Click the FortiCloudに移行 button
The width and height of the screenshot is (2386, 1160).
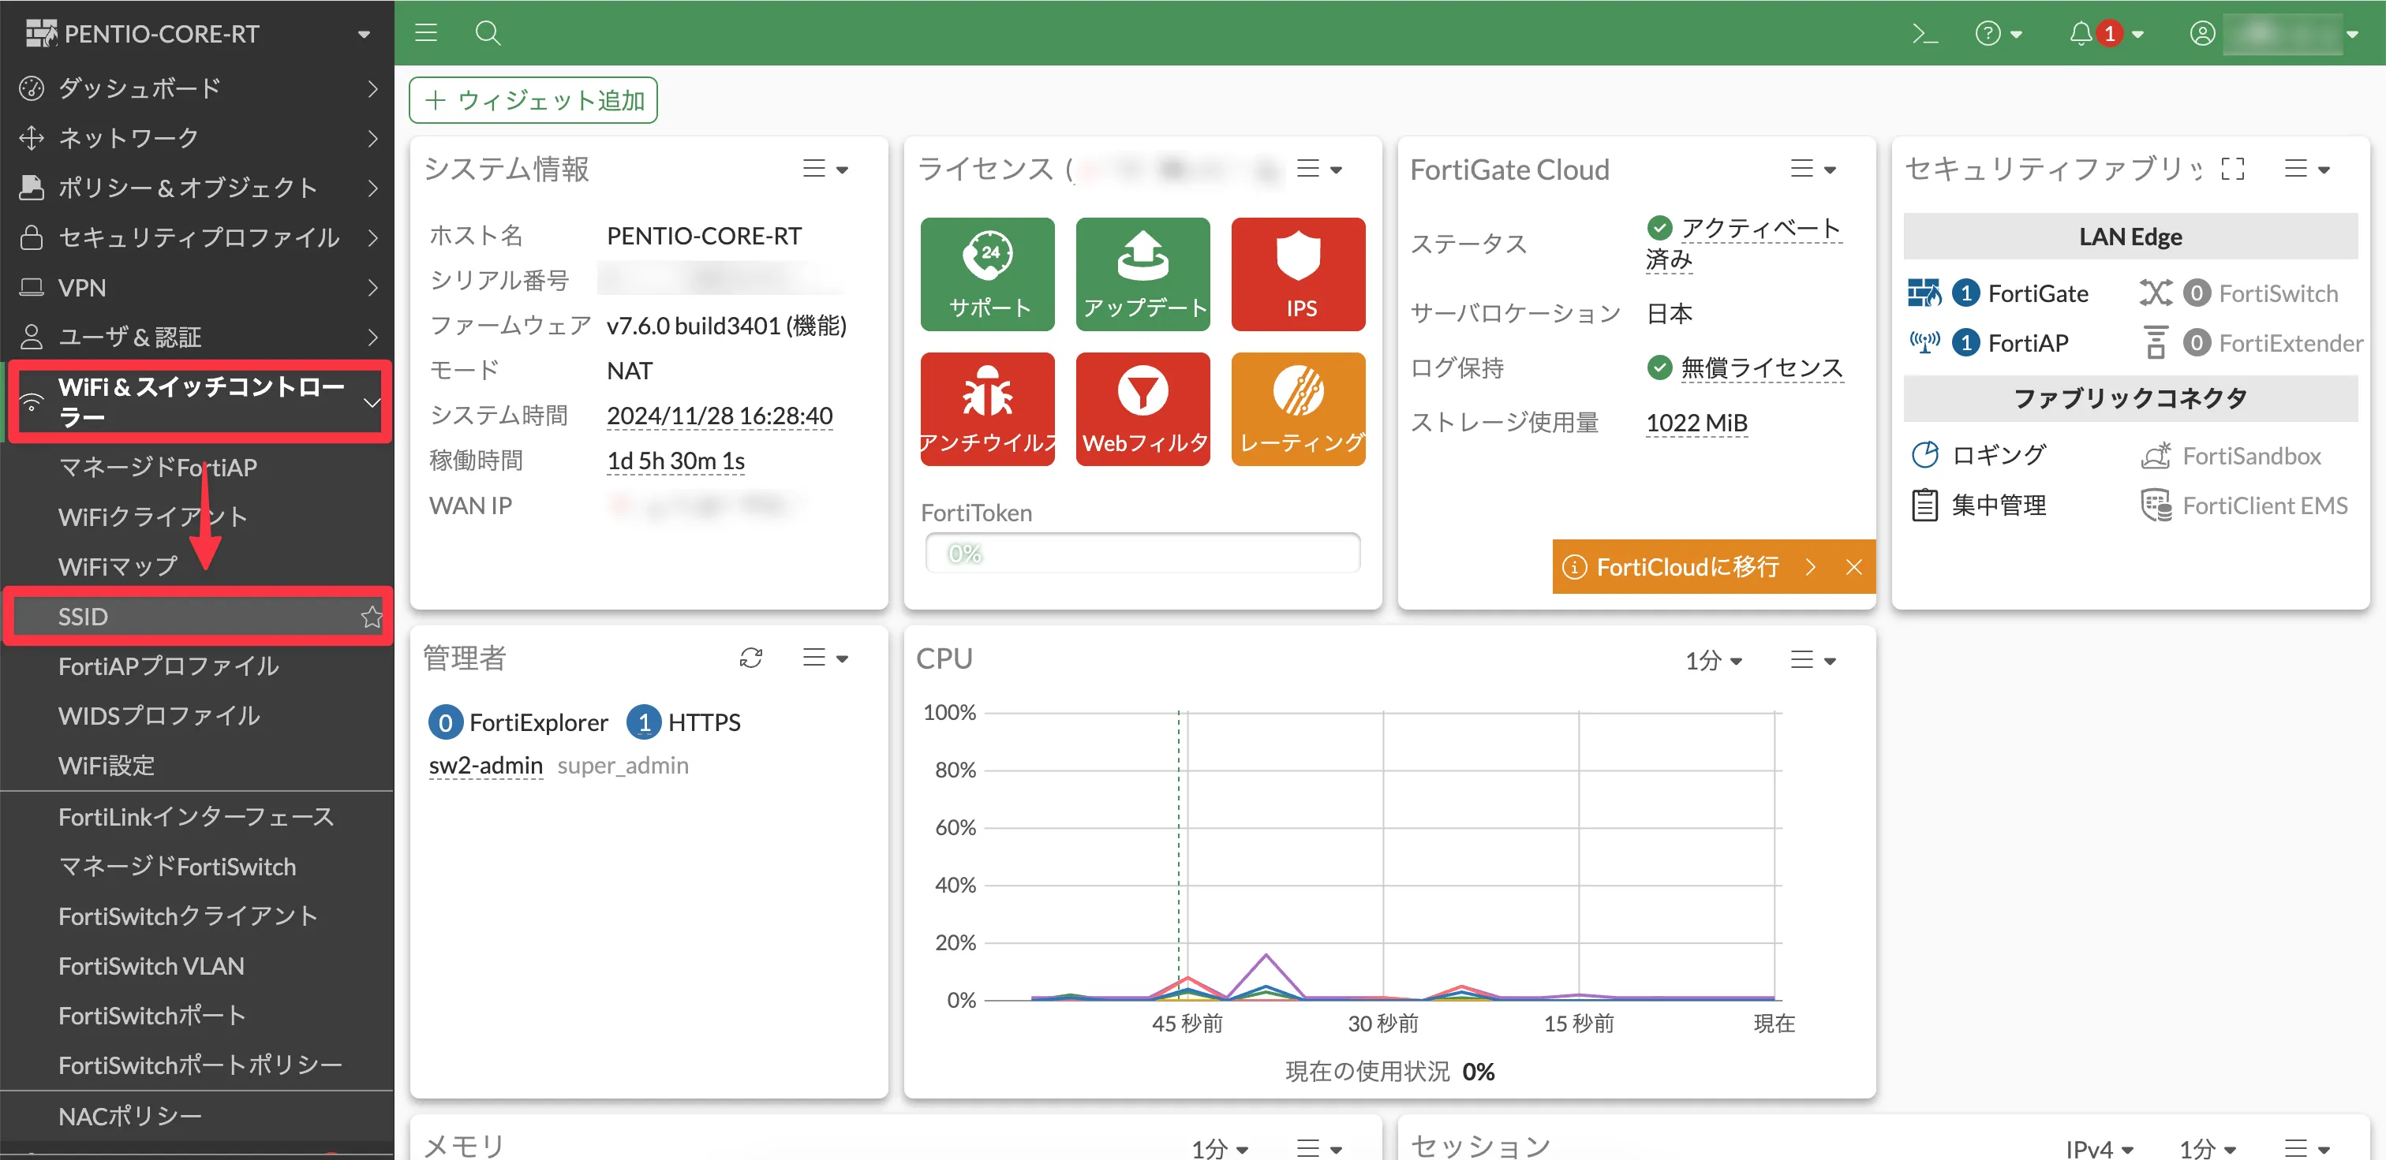(x=1689, y=566)
